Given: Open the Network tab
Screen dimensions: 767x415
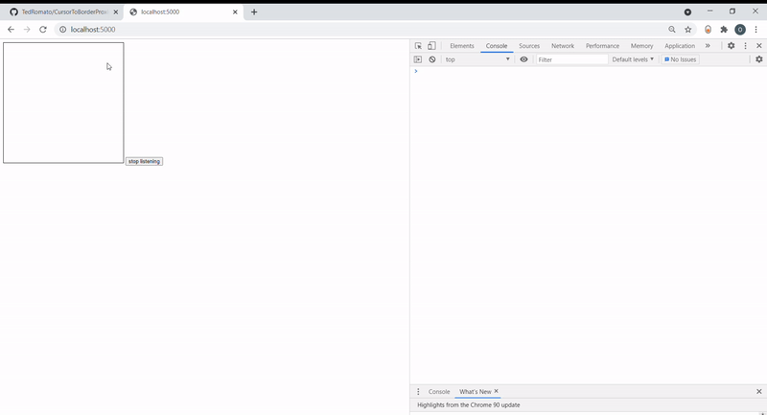Looking at the screenshot, I should tap(563, 46).
